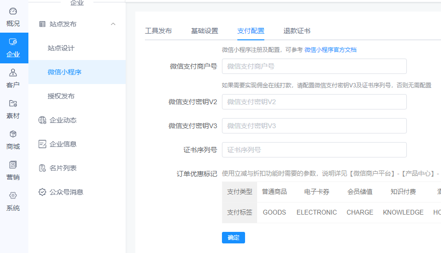The height and width of the screenshot is (253, 441).
Task: Click the 知识付费 table cell
Action: click(x=403, y=192)
